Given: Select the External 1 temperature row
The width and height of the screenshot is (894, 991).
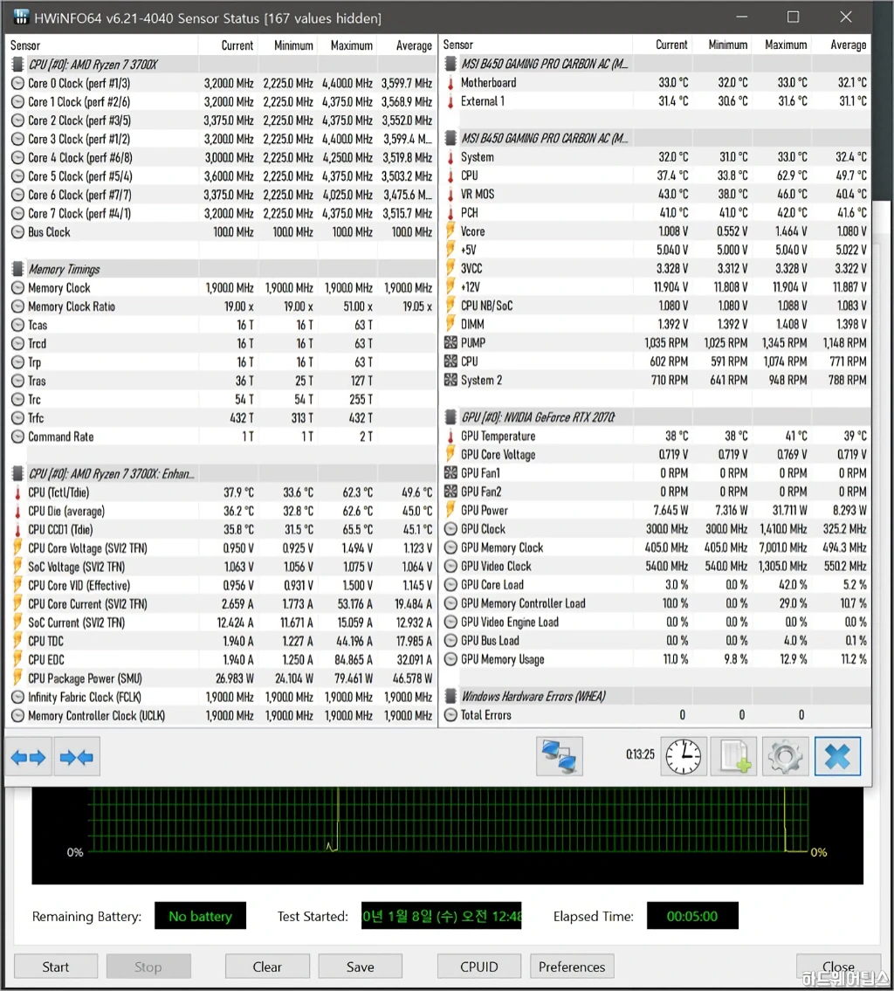Looking at the screenshot, I should (x=655, y=101).
